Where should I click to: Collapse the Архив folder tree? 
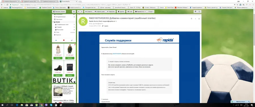53,22
